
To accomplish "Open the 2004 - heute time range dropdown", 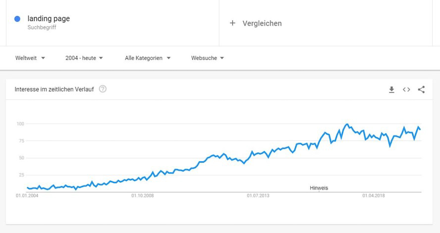I will [x=84, y=58].
